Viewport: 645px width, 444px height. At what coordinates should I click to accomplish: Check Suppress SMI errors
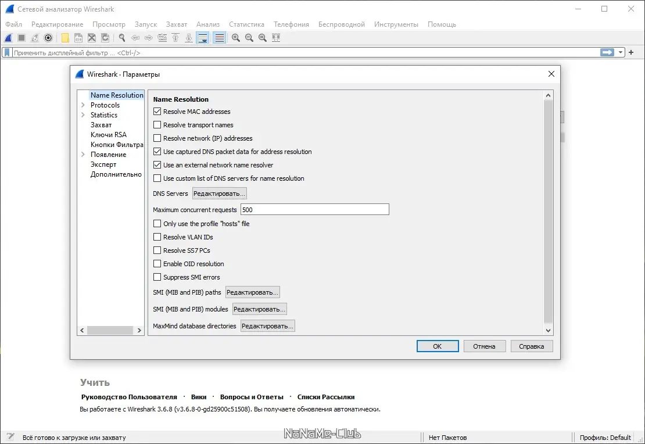point(157,277)
